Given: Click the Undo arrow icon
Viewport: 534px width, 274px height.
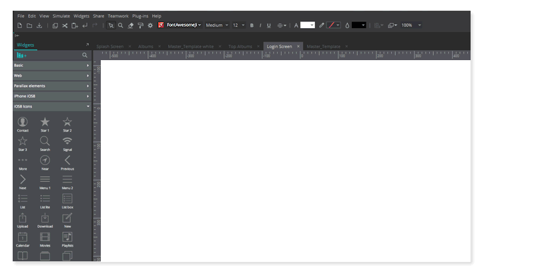Looking at the screenshot, I should click(85, 25).
